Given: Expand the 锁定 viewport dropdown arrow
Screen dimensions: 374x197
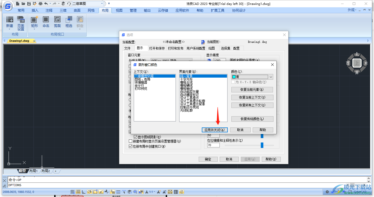Looking at the screenshot, I should (80, 29).
